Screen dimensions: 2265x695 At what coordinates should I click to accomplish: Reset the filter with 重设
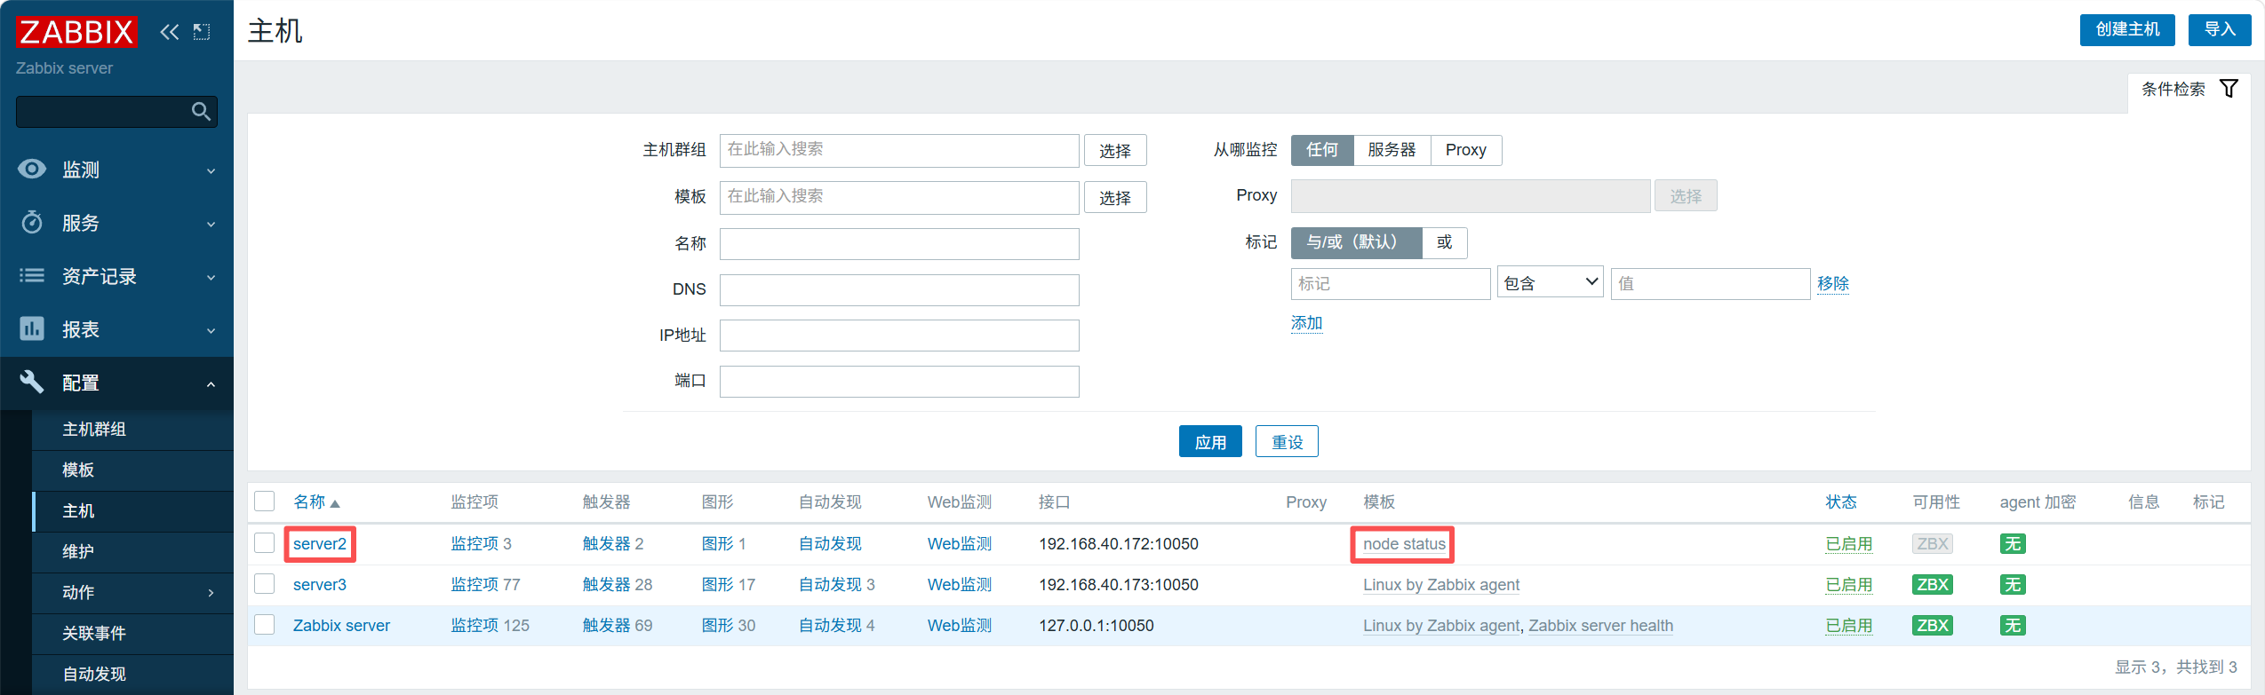(1287, 441)
